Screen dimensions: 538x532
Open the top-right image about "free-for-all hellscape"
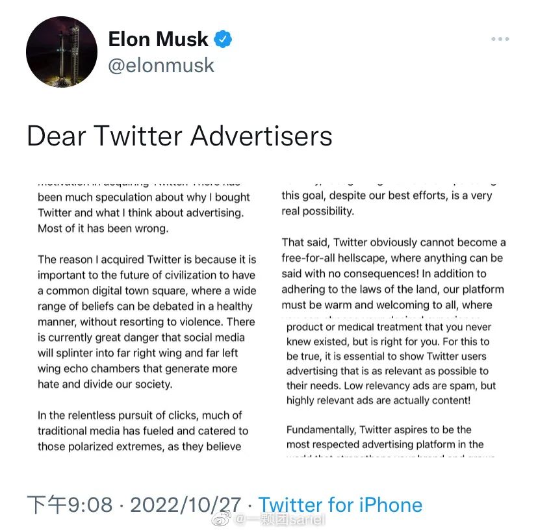click(x=394, y=246)
